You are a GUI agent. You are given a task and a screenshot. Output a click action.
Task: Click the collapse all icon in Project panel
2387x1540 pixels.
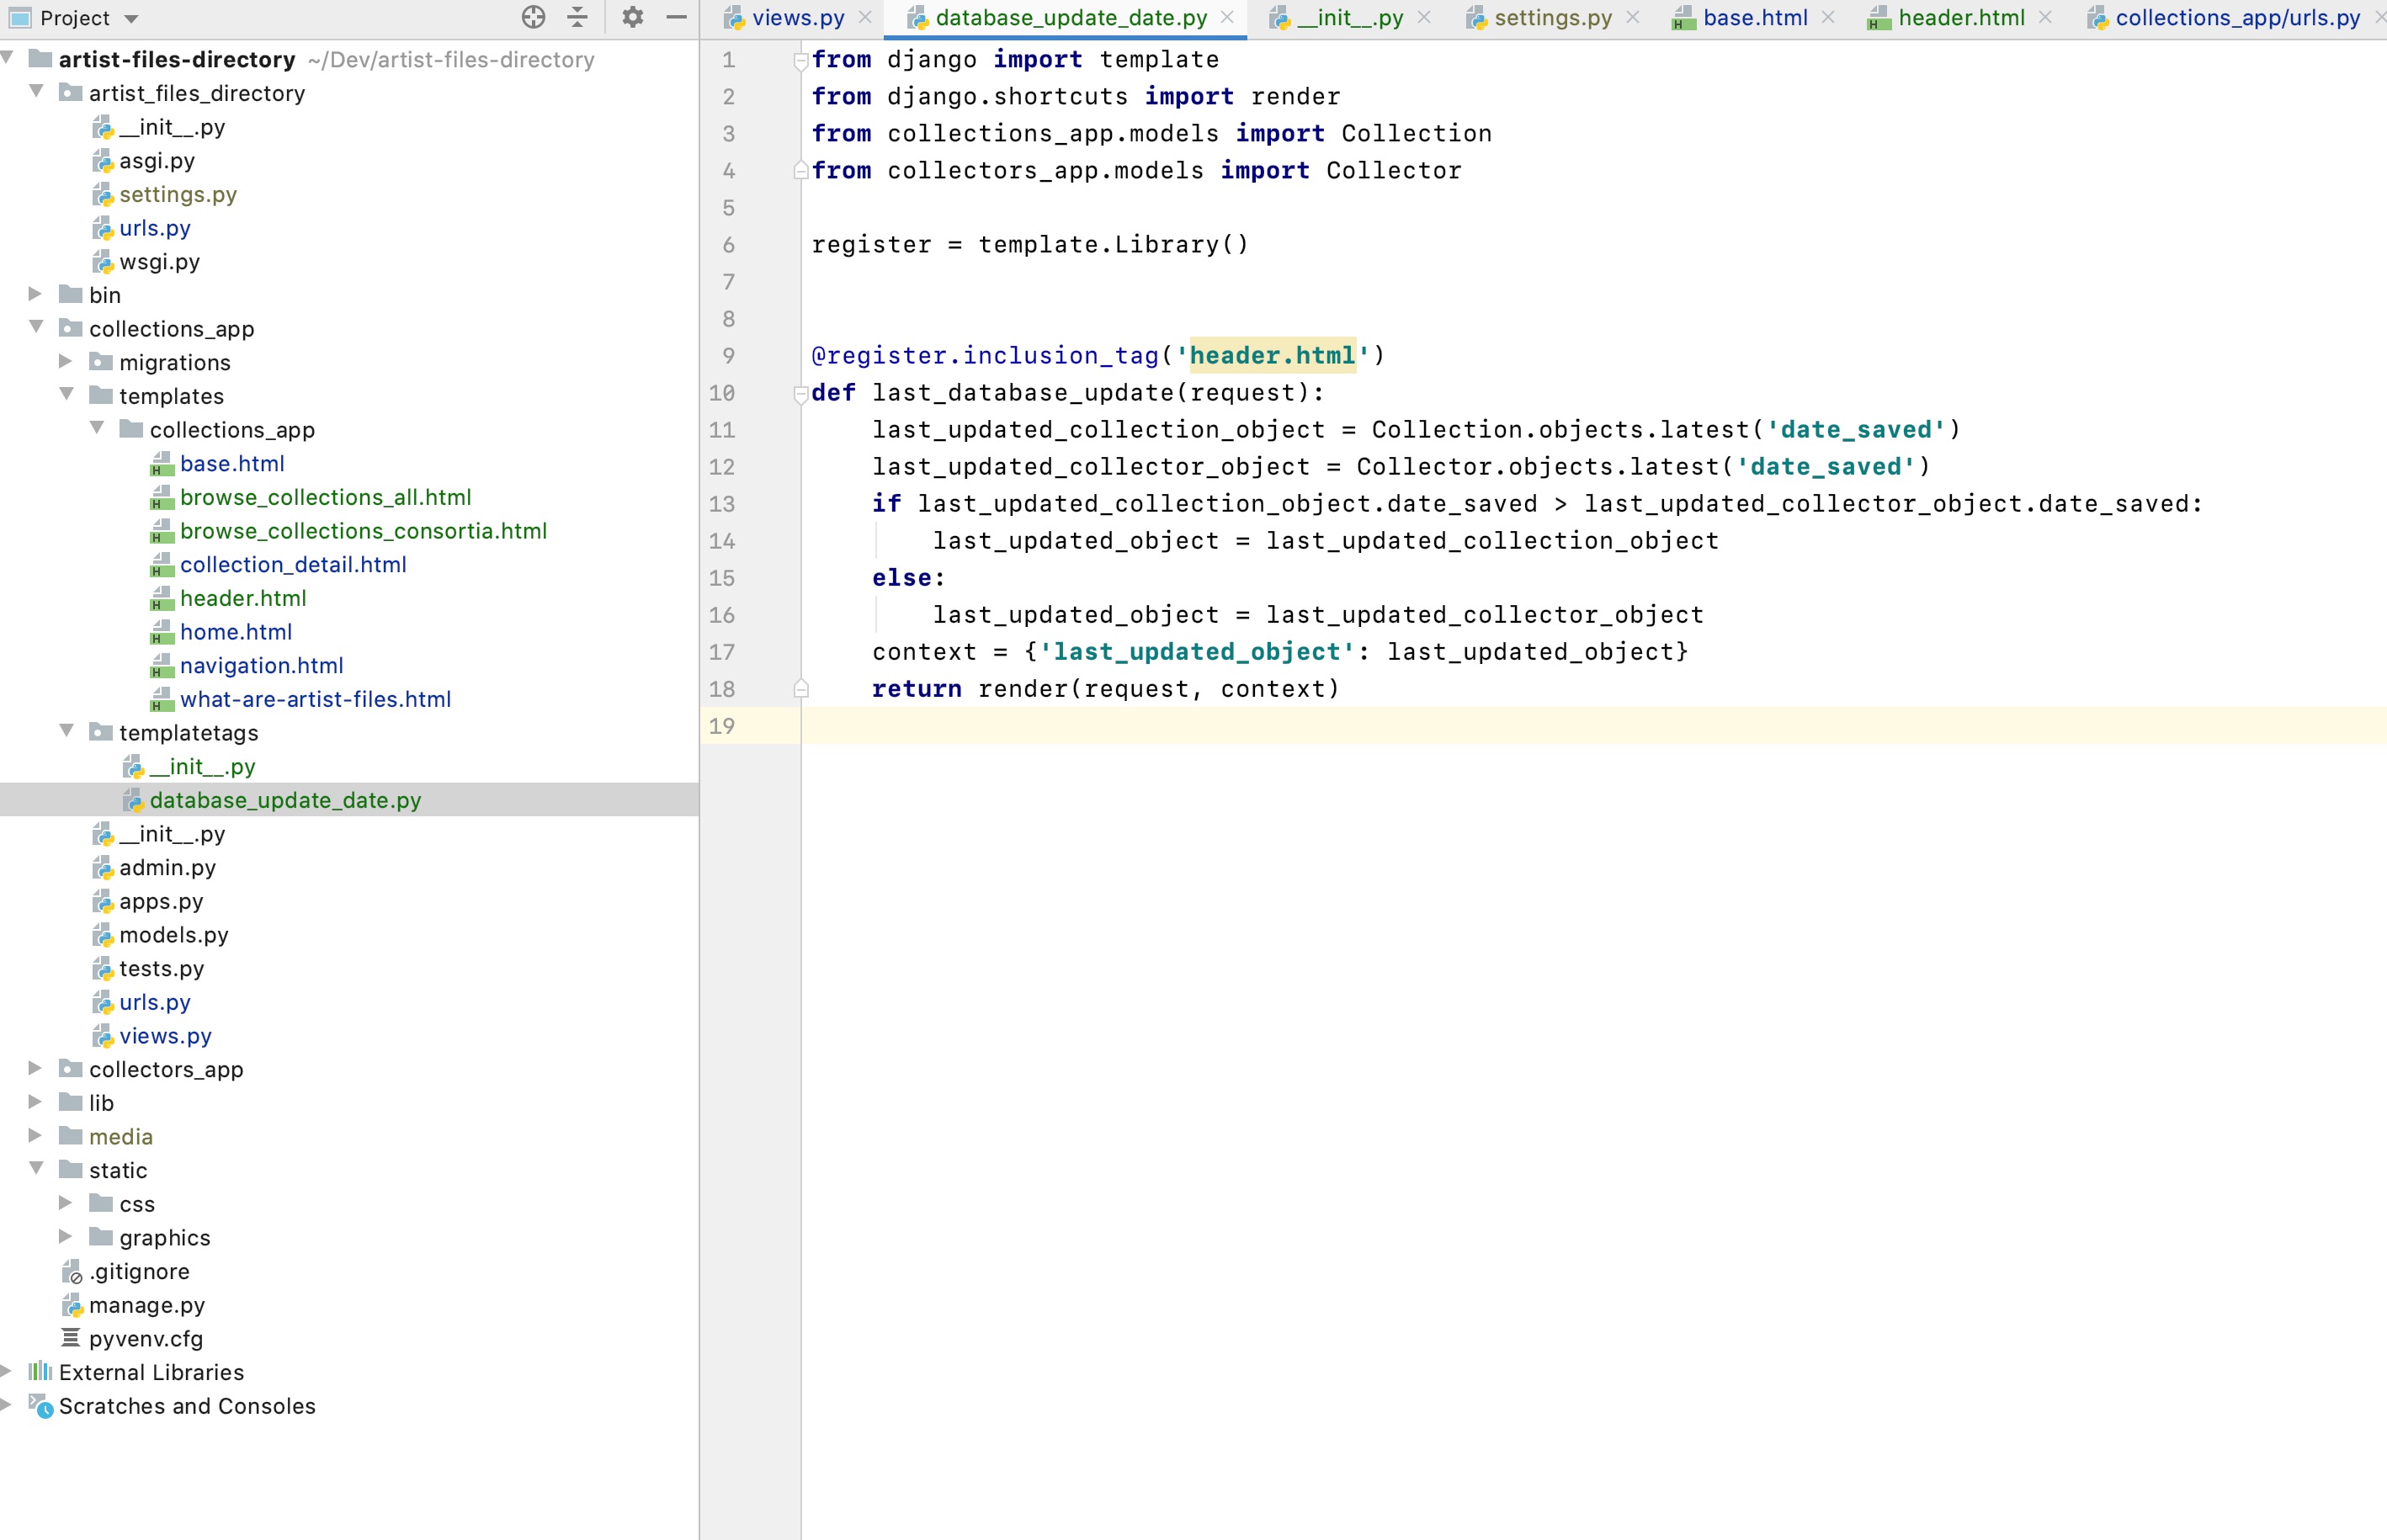[x=577, y=17]
